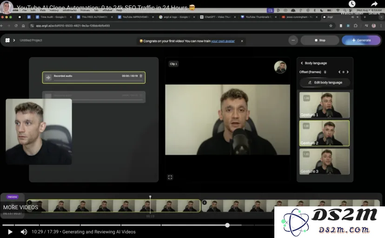Click Edit body language button
Viewport: 385px width, 238px height.
tap(325, 82)
